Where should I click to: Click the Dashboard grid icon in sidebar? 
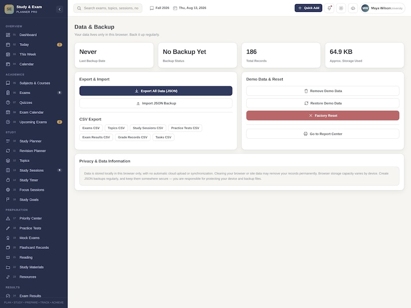[8, 35]
